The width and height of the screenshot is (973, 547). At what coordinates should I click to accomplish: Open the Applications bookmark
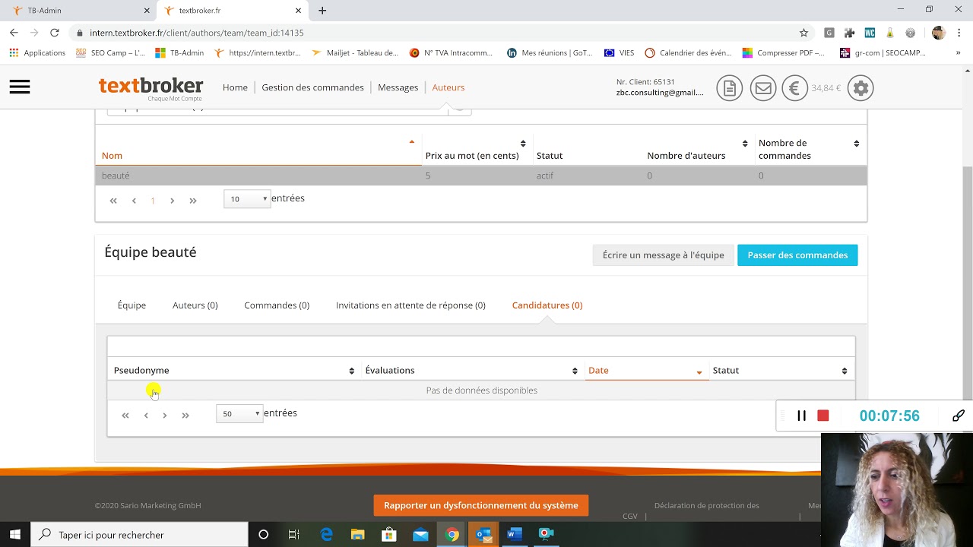pos(37,53)
